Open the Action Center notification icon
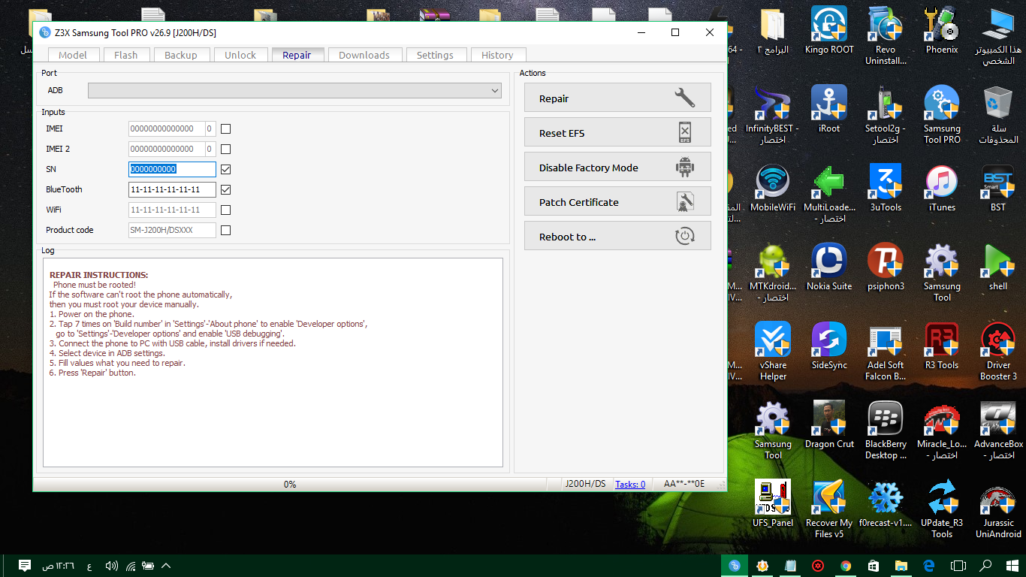The width and height of the screenshot is (1026, 577). [x=24, y=566]
